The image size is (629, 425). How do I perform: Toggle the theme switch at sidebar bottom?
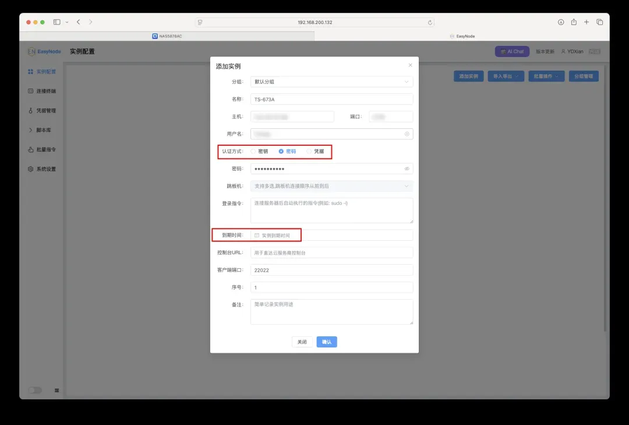pos(35,390)
